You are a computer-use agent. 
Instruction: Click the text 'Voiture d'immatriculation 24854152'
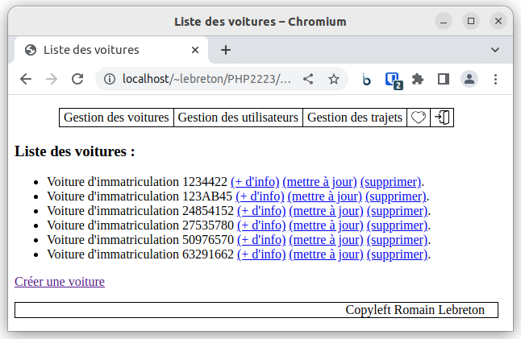pos(140,211)
